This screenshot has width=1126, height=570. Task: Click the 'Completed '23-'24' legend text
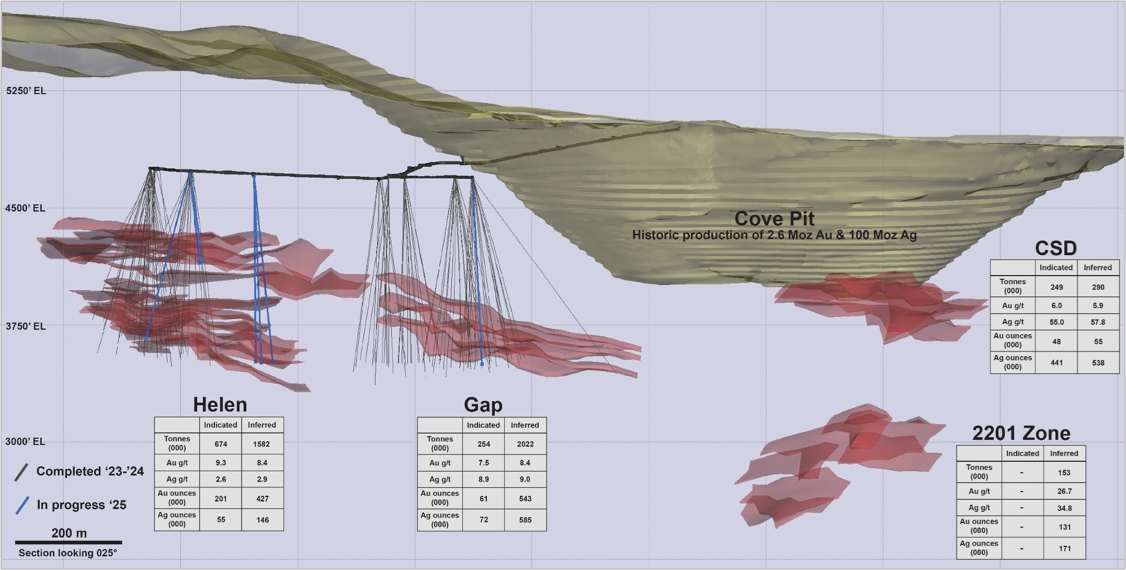(x=90, y=471)
